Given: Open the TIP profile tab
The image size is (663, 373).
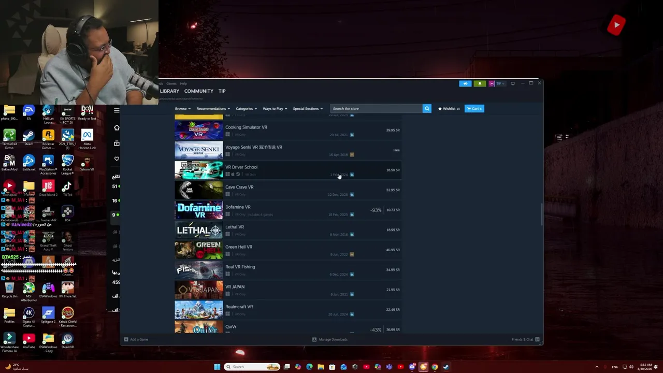Looking at the screenshot, I should tap(222, 91).
